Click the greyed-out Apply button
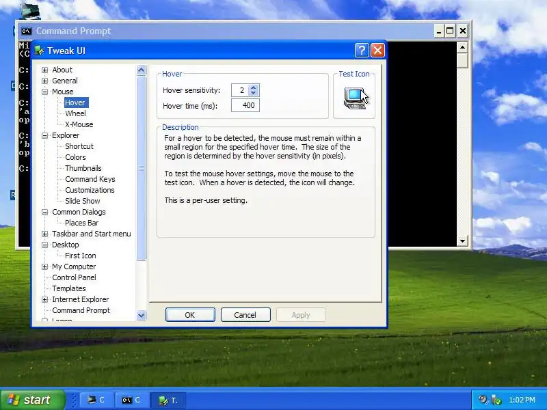Viewport: 547px width, 410px height. pyautogui.click(x=301, y=315)
